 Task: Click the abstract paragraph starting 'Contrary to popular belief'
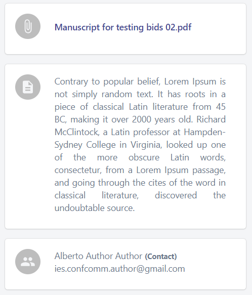[x=140, y=145]
